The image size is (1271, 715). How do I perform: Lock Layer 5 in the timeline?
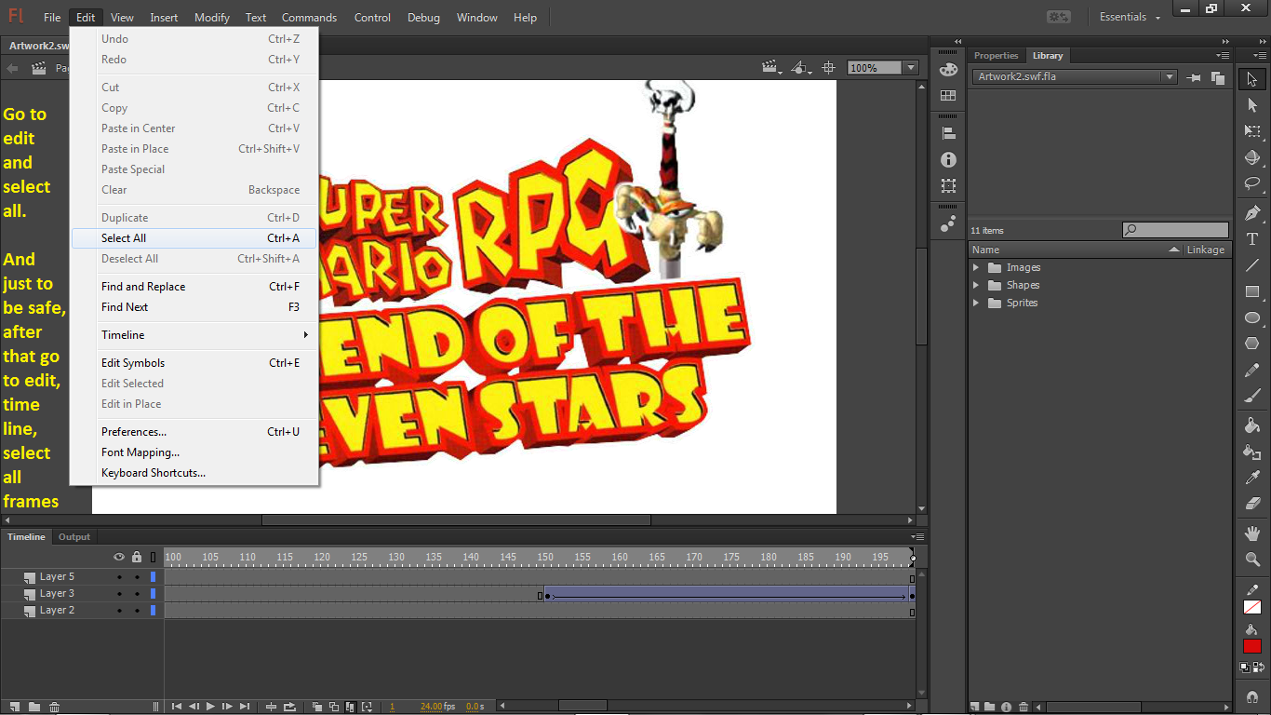click(137, 577)
